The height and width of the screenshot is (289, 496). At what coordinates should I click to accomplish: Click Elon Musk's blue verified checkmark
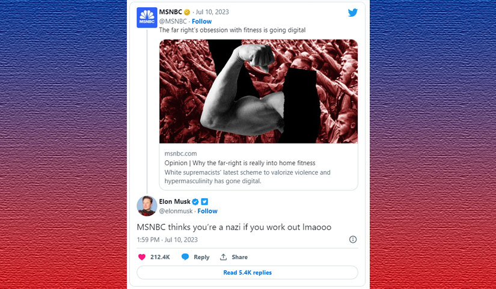tap(195, 202)
